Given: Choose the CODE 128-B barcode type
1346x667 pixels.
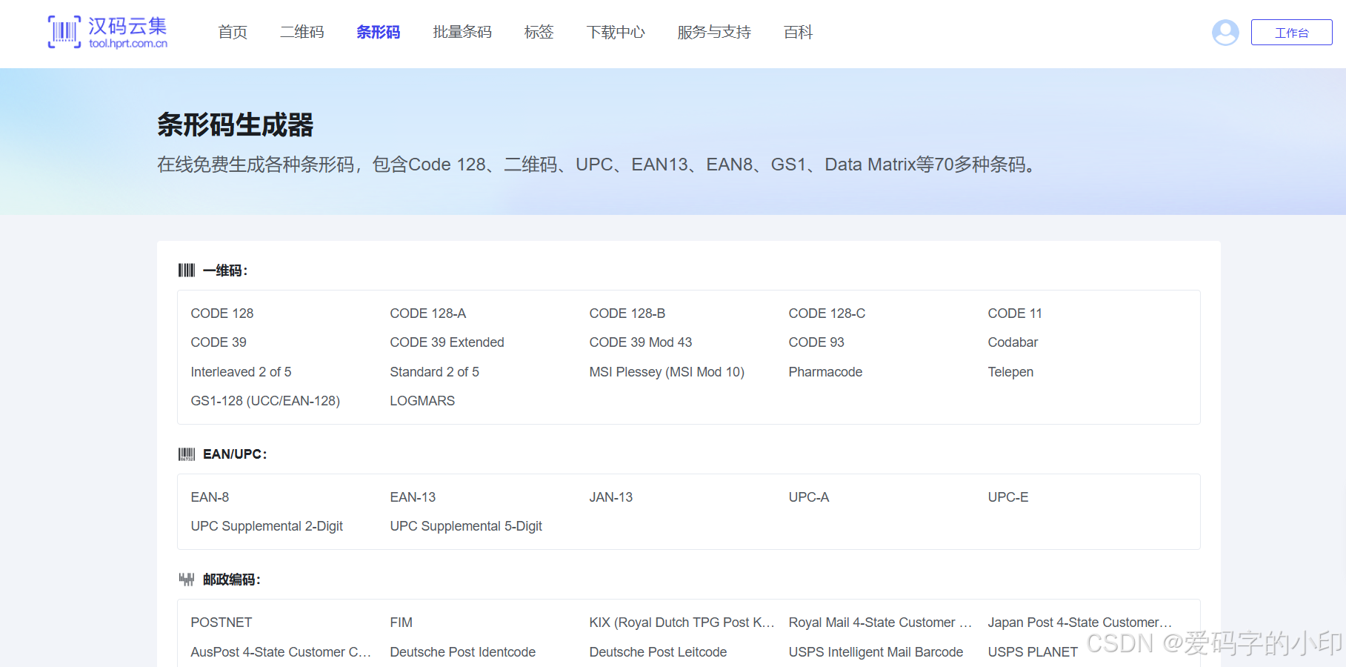Looking at the screenshot, I should 627,313.
